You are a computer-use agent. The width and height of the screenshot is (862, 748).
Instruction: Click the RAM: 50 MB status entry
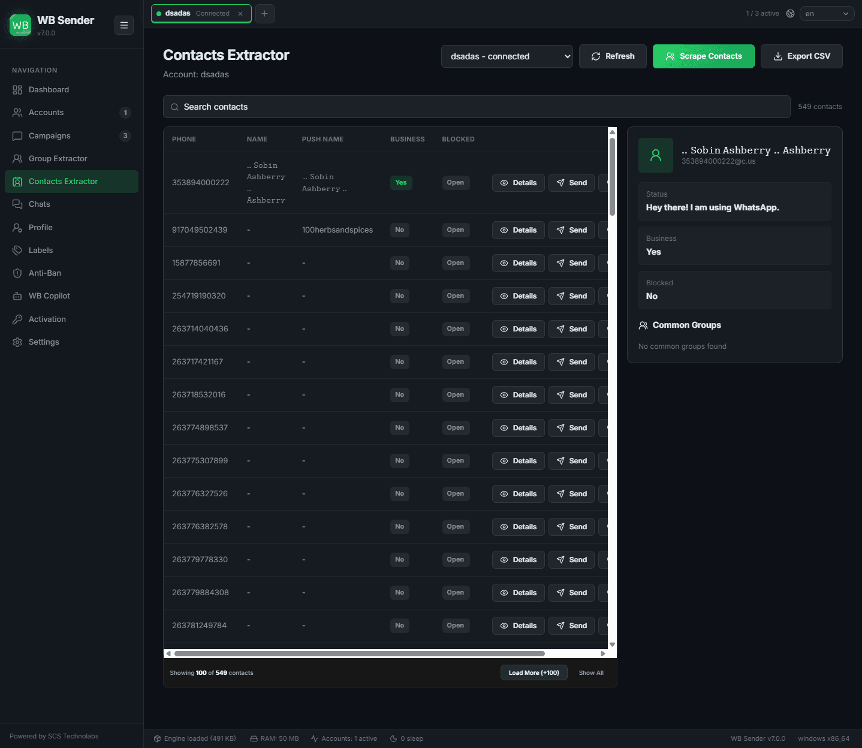275,739
